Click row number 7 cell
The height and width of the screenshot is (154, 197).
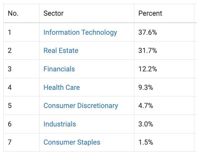tap(10, 142)
